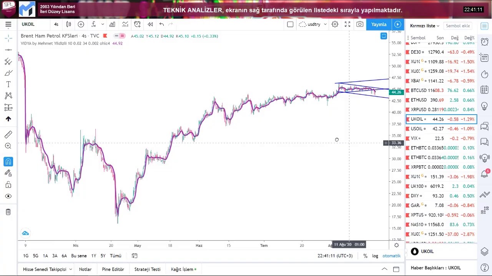Screen dimensions: 492x276
Task: Toggle hide all drawings eye icon
Action: (x=8, y=196)
